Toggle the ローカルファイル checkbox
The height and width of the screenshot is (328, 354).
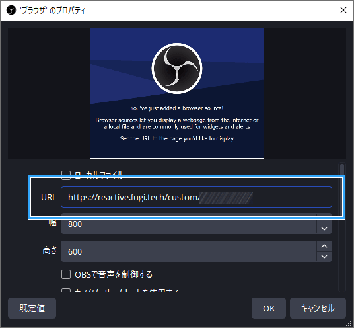(x=66, y=175)
